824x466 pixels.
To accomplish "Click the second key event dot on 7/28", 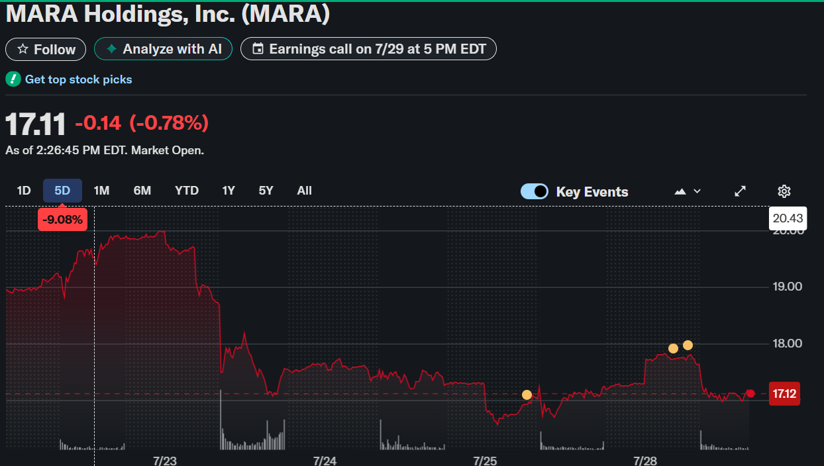I will [688, 345].
